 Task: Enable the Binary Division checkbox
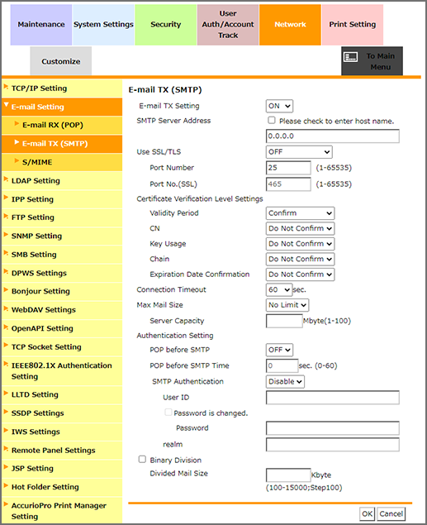pos(142,460)
